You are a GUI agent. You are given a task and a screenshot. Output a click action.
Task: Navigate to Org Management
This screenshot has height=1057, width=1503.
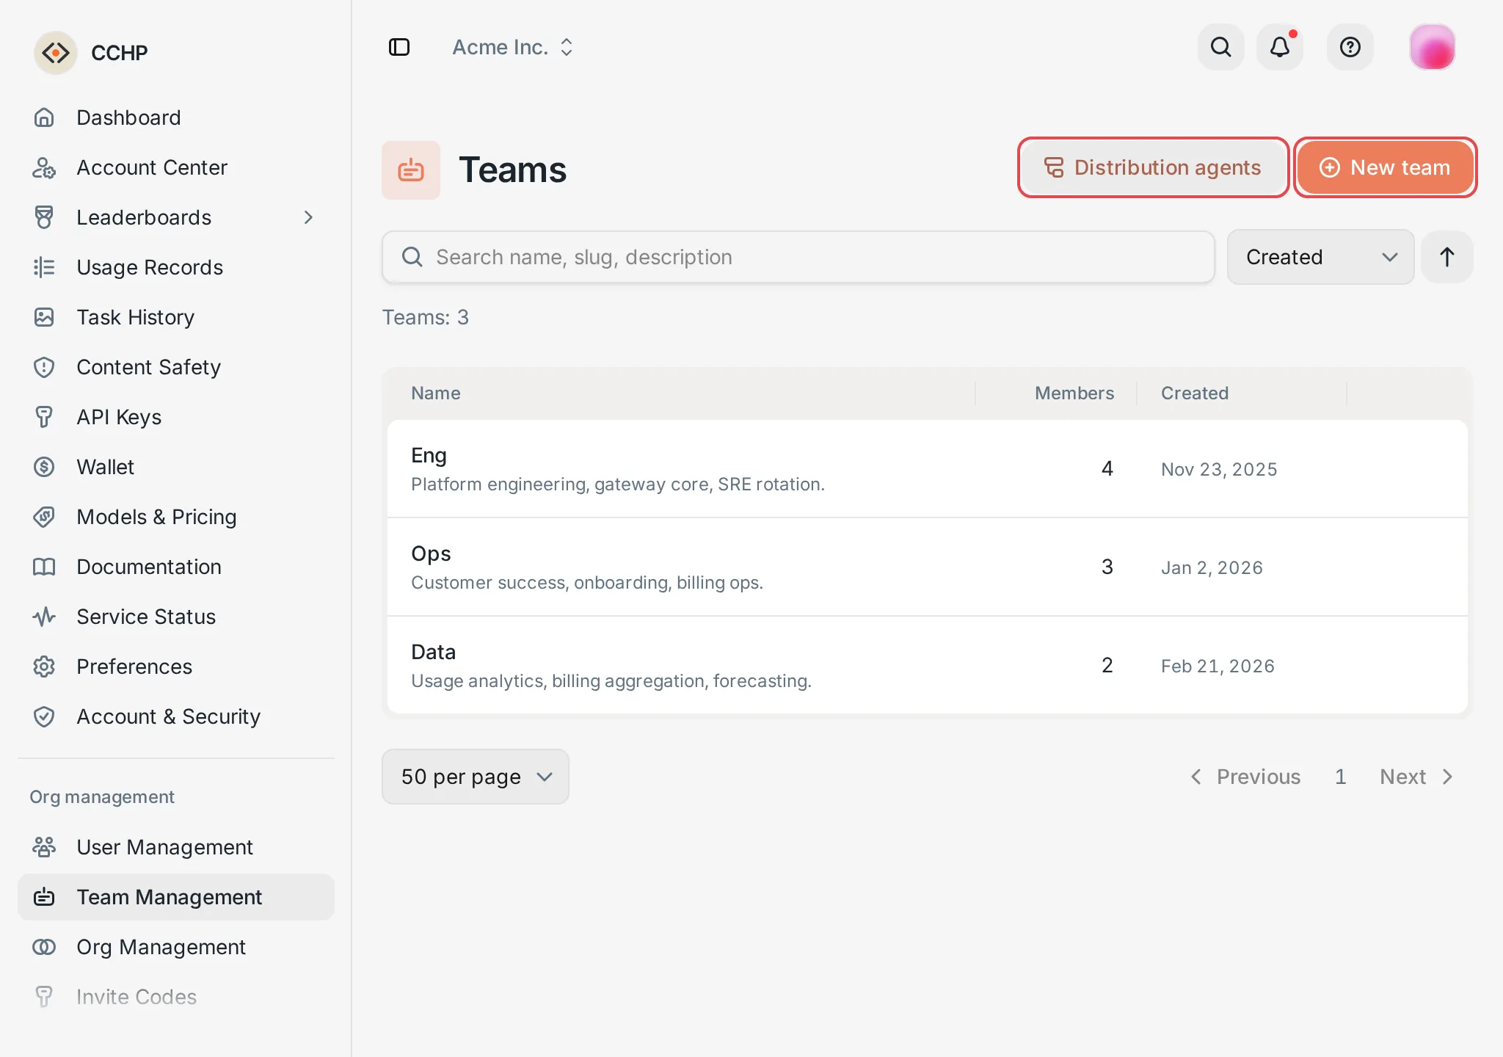point(176,947)
